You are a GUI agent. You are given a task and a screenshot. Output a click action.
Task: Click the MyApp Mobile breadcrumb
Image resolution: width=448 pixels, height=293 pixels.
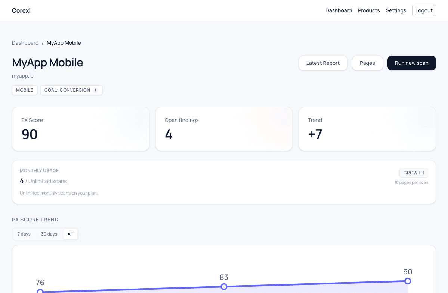click(x=64, y=43)
